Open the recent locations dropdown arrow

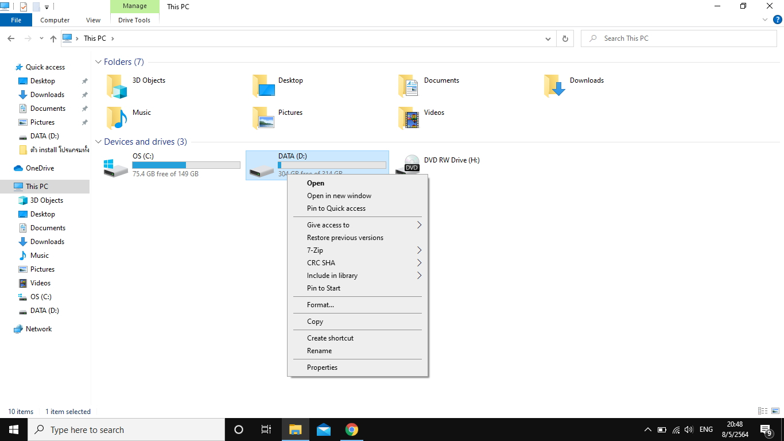pos(41,38)
